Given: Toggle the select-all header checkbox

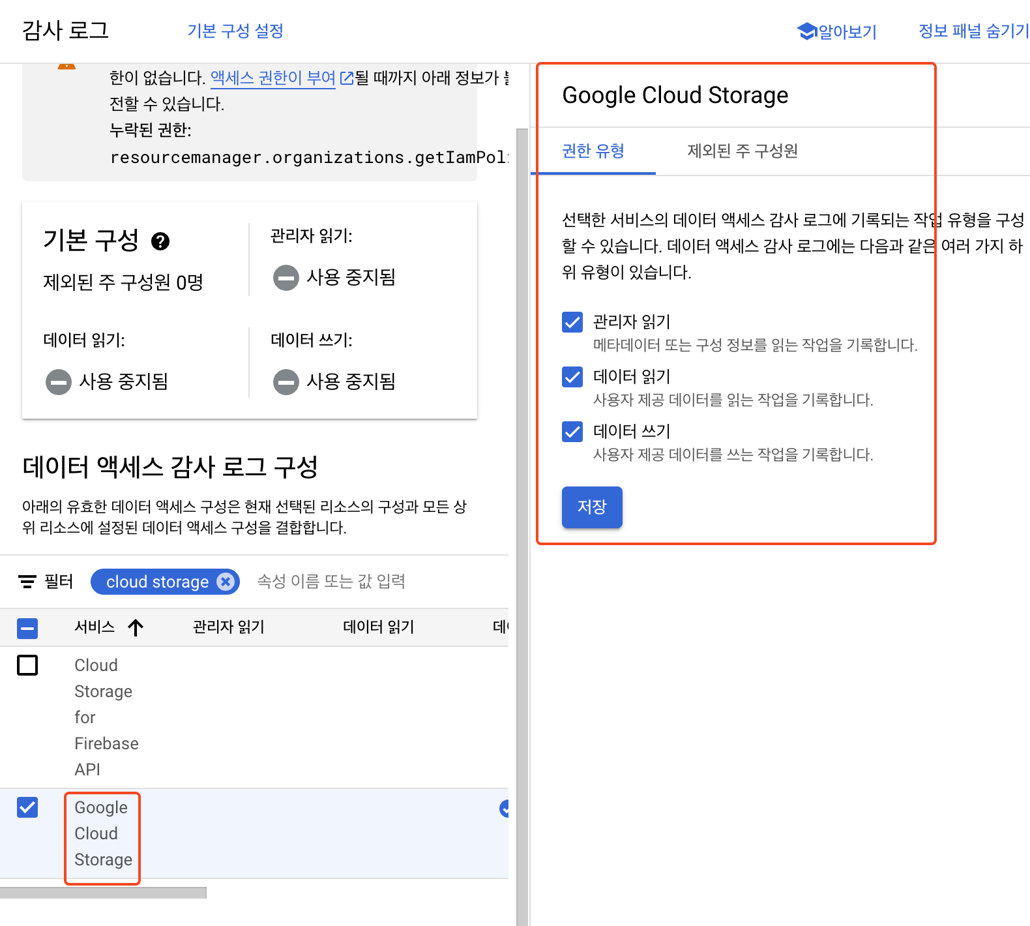Looking at the screenshot, I should tap(27, 629).
